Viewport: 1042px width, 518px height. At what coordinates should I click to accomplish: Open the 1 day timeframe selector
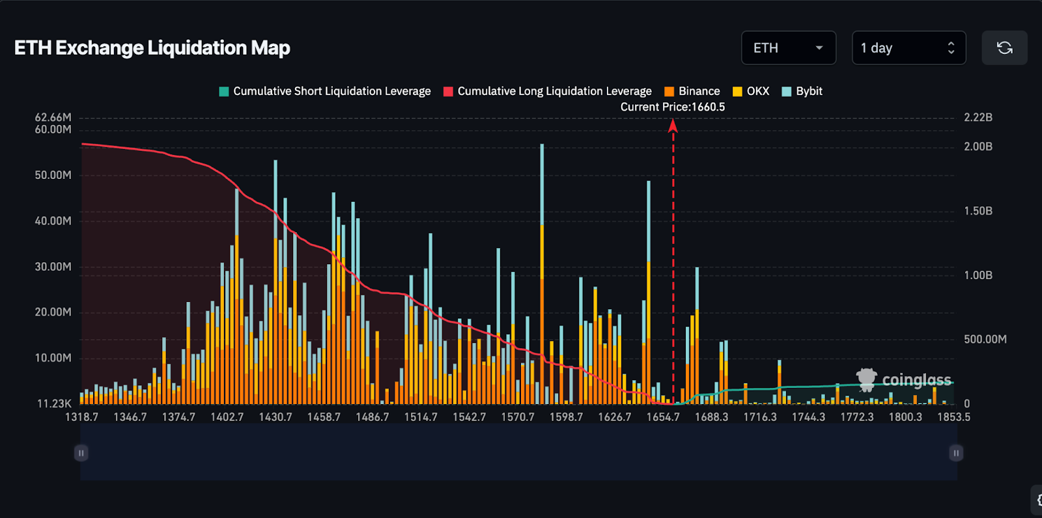(908, 48)
